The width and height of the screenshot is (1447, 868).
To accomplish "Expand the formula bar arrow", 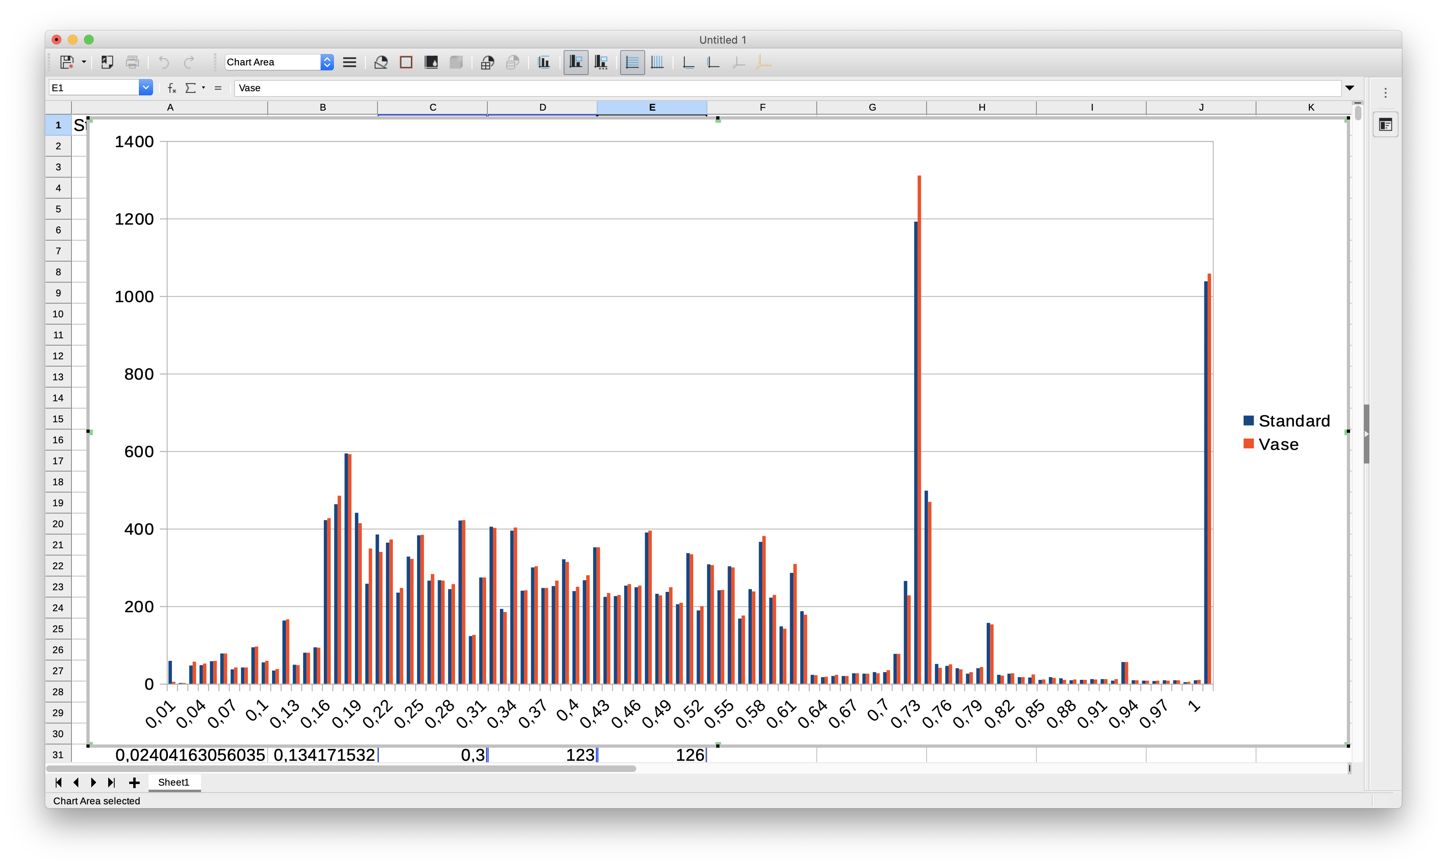I will click(1349, 88).
